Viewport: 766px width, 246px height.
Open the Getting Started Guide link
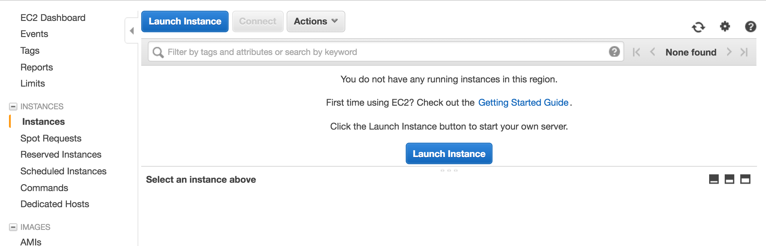(x=523, y=102)
